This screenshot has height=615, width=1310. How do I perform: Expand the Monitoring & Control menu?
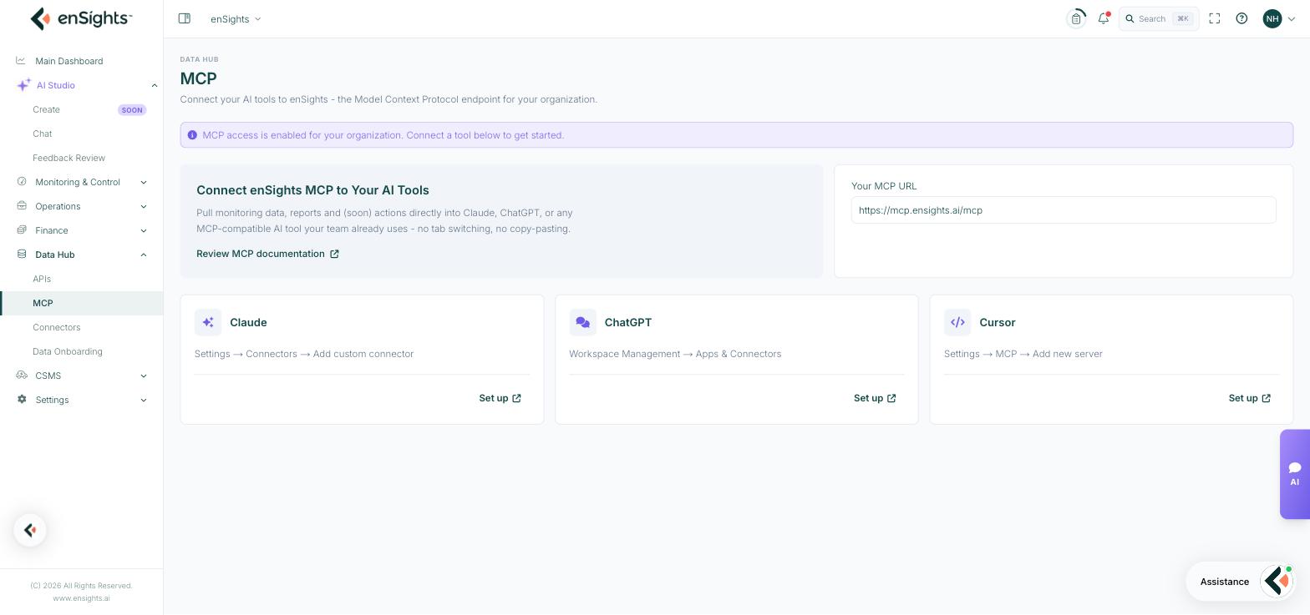(x=144, y=182)
